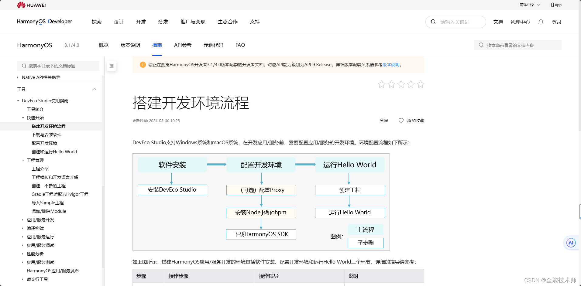Open the HarmonyOS Developer home logo
This screenshot has height=286, width=581.
click(44, 22)
